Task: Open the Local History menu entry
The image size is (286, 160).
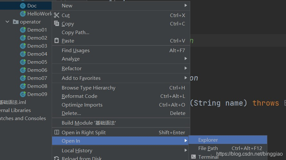Action: (x=121, y=150)
